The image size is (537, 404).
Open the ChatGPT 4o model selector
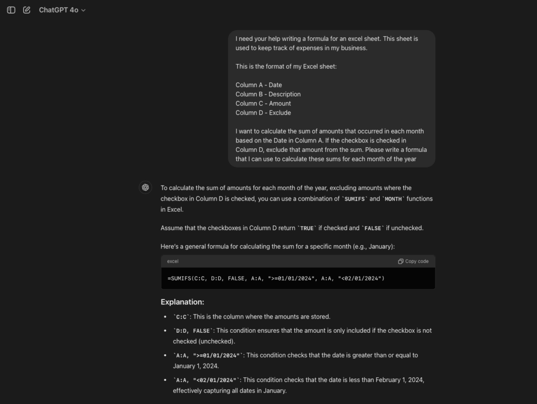[x=58, y=10]
